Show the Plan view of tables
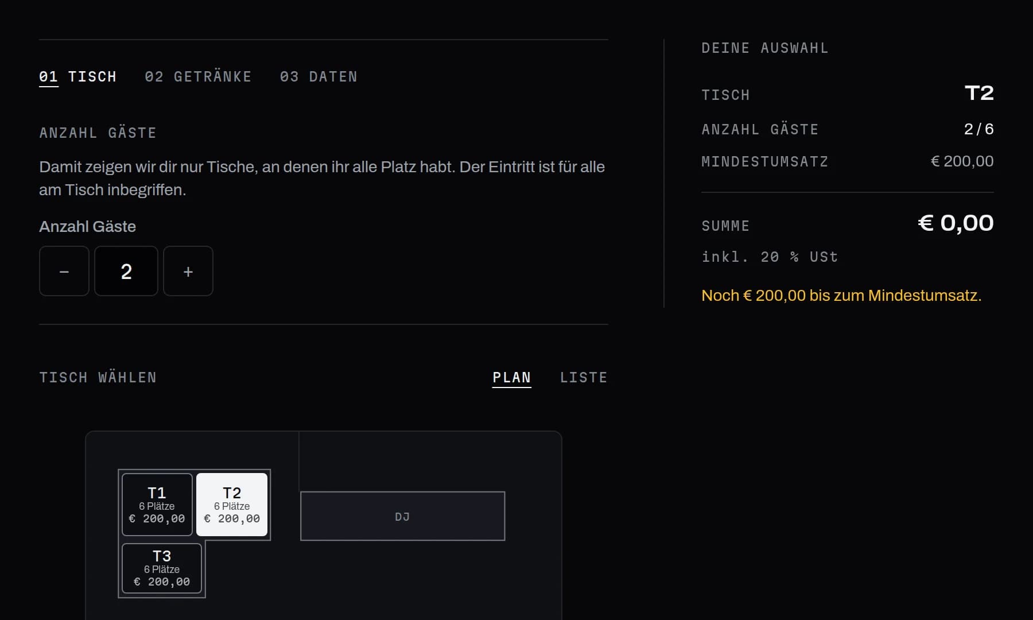The height and width of the screenshot is (620, 1033). click(512, 378)
